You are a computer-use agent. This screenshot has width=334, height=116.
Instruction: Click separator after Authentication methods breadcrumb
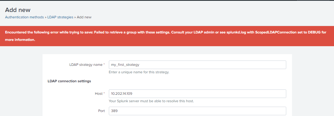(x=46, y=17)
